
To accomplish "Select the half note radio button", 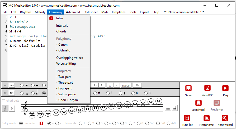I will pos(33,93).
